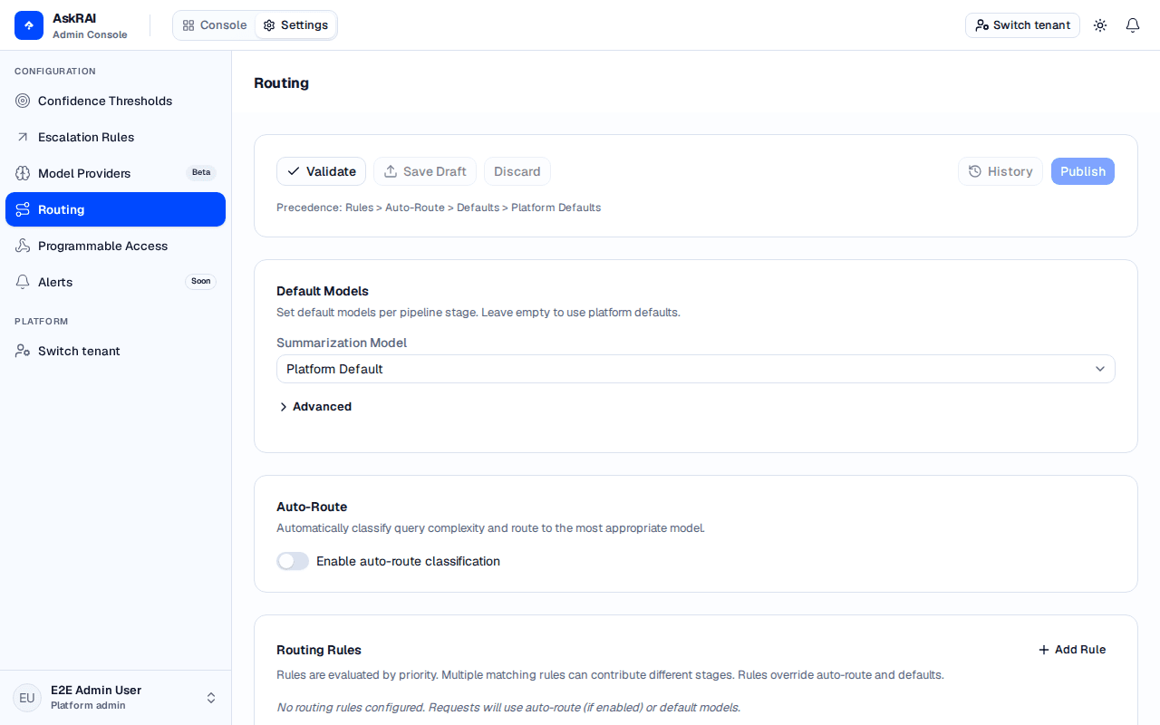Click the Settings gear icon
The image size is (1160, 725).
click(x=269, y=25)
